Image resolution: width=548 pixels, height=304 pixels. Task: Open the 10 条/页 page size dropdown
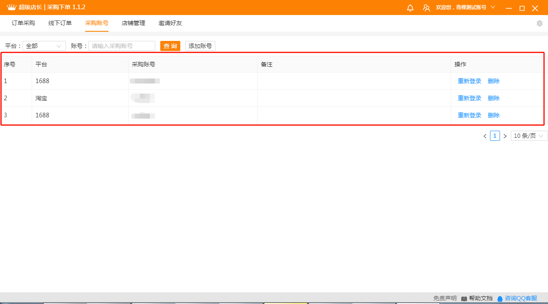529,136
